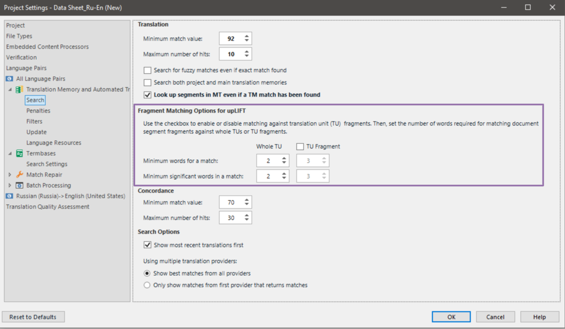Uncheck show most recent translations first
Image resolution: width=565 pixels, height=329 pixels.
click(147, 245)
